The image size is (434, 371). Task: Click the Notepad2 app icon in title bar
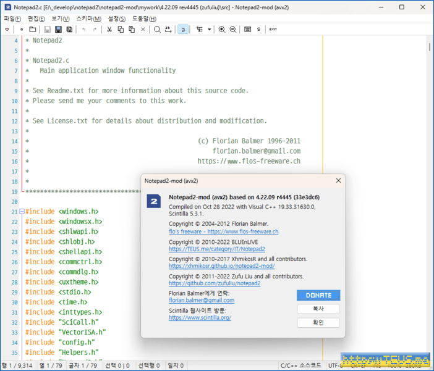click(x=8, y=7)
